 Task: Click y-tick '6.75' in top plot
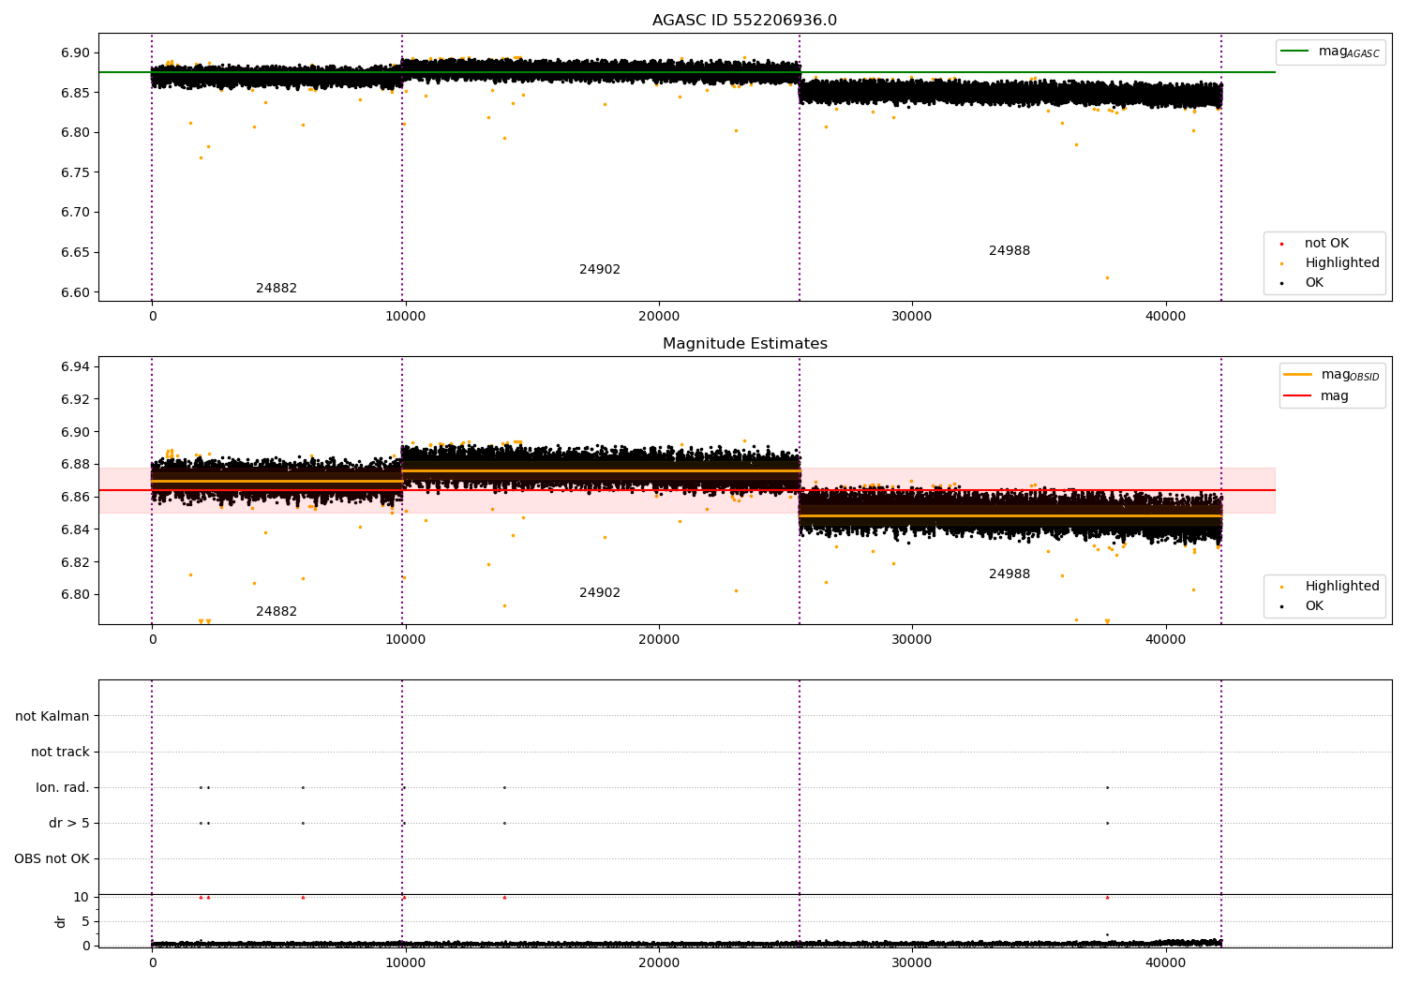[x=75, y=172]
